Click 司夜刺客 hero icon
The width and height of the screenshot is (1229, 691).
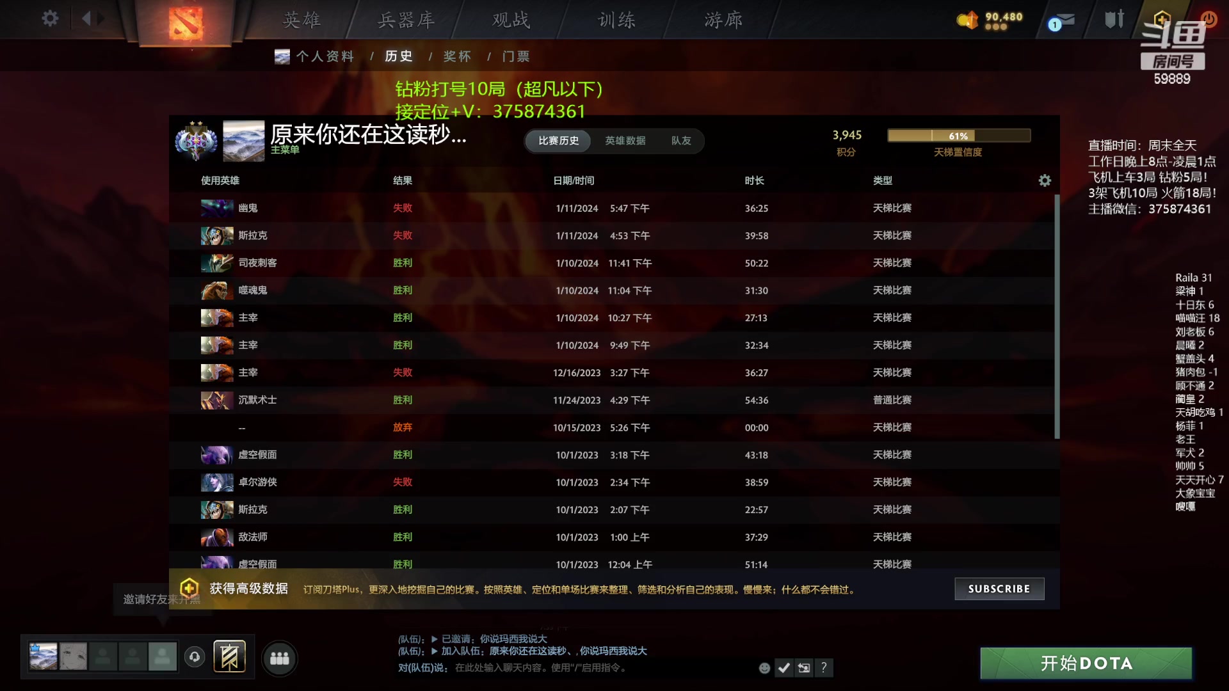click(217, 263)
